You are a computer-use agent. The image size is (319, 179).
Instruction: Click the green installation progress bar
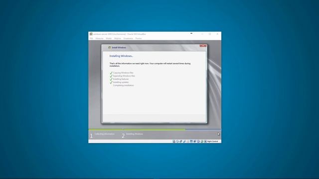(137, 129)
